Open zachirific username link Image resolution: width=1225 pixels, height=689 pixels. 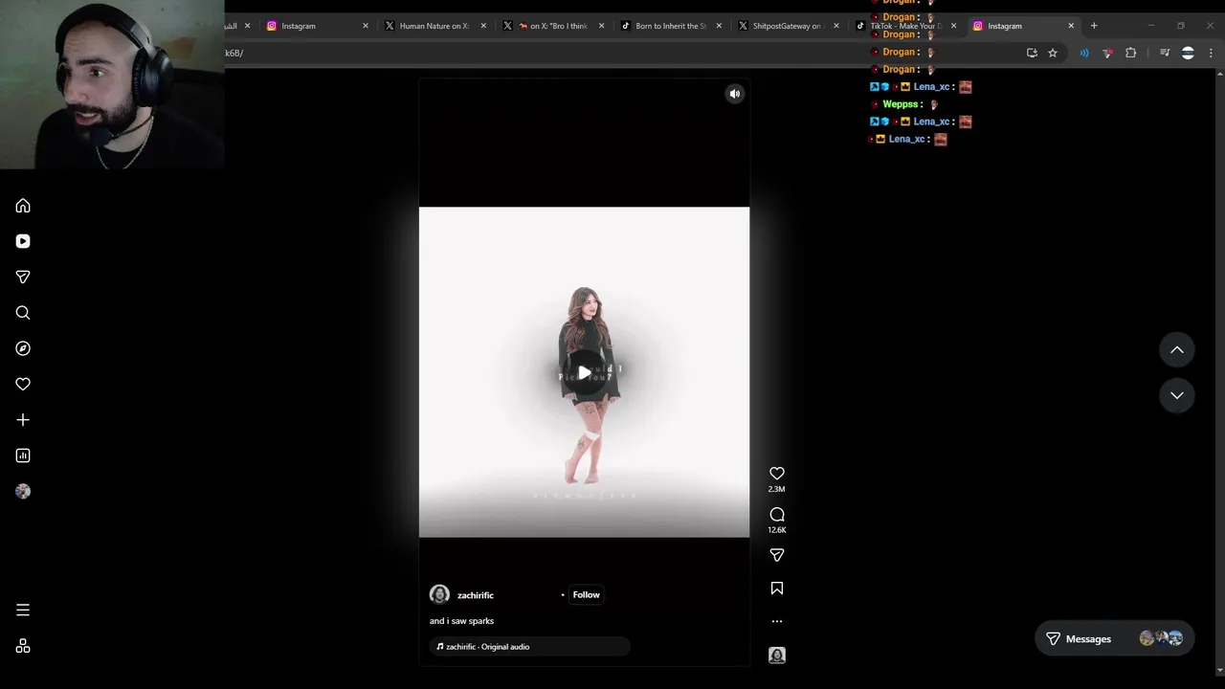coord(476,595)
